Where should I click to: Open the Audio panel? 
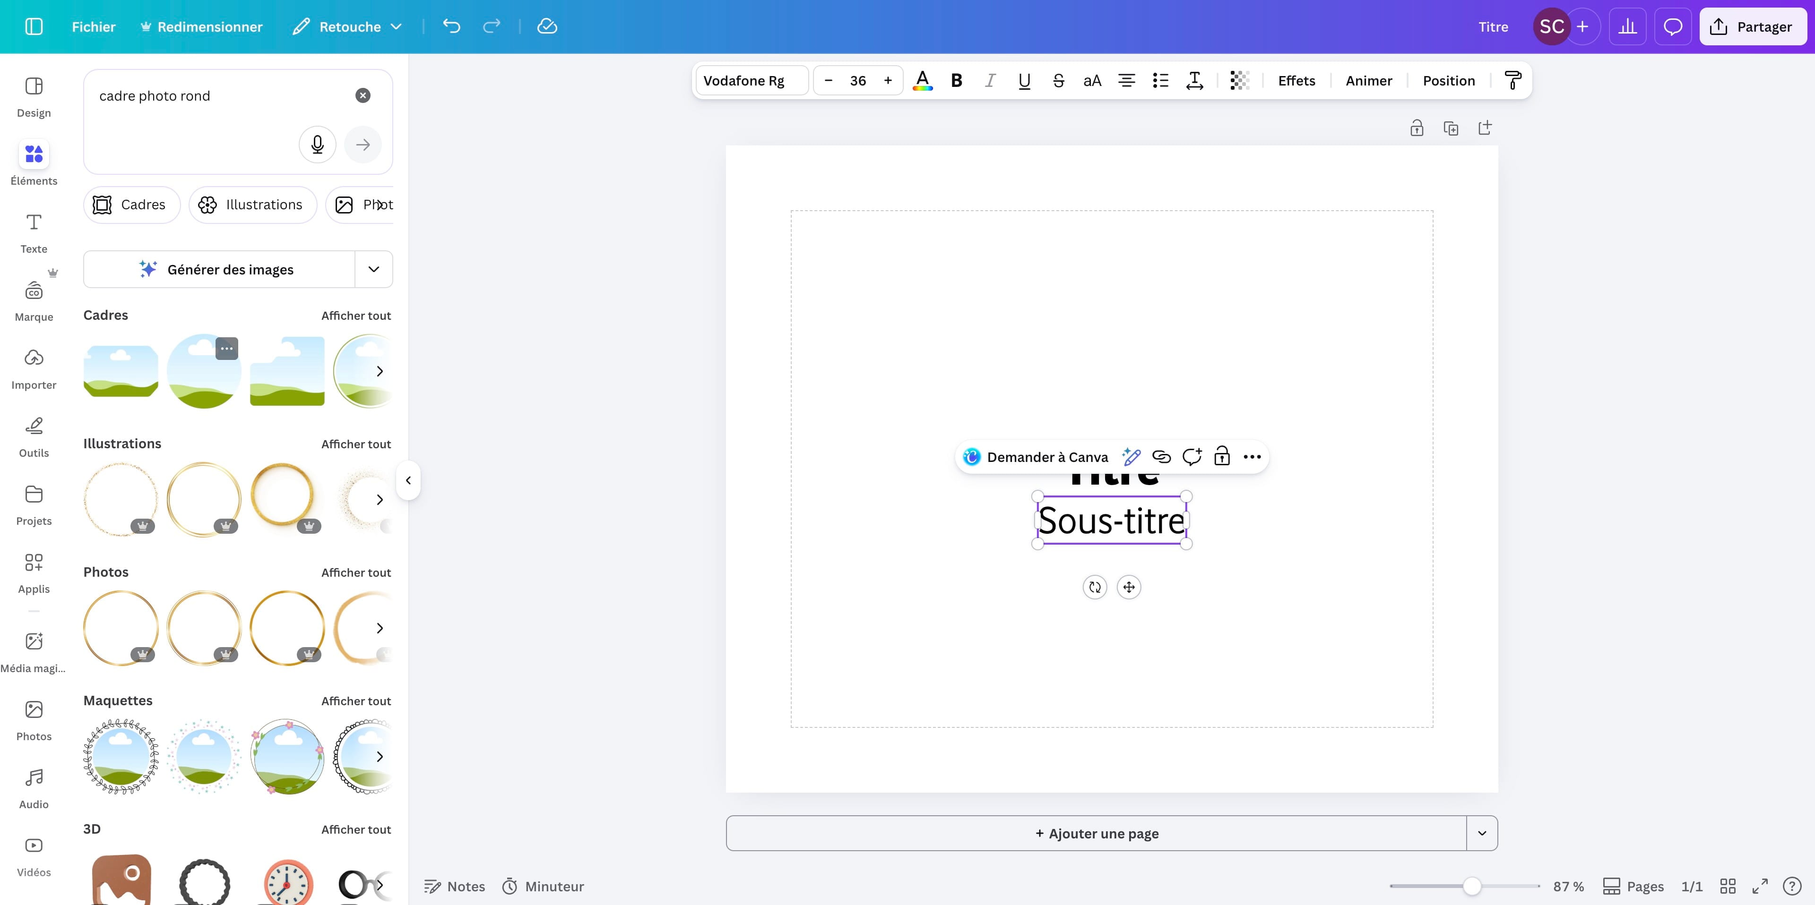34,789
